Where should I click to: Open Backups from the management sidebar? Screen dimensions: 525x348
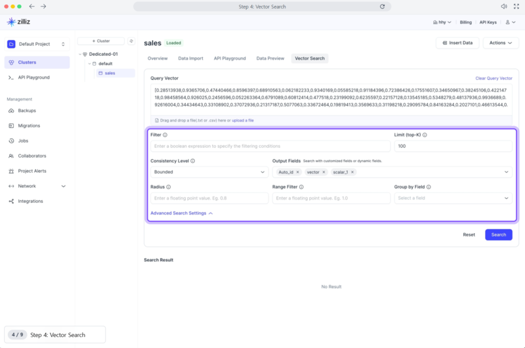click(27, 110)
